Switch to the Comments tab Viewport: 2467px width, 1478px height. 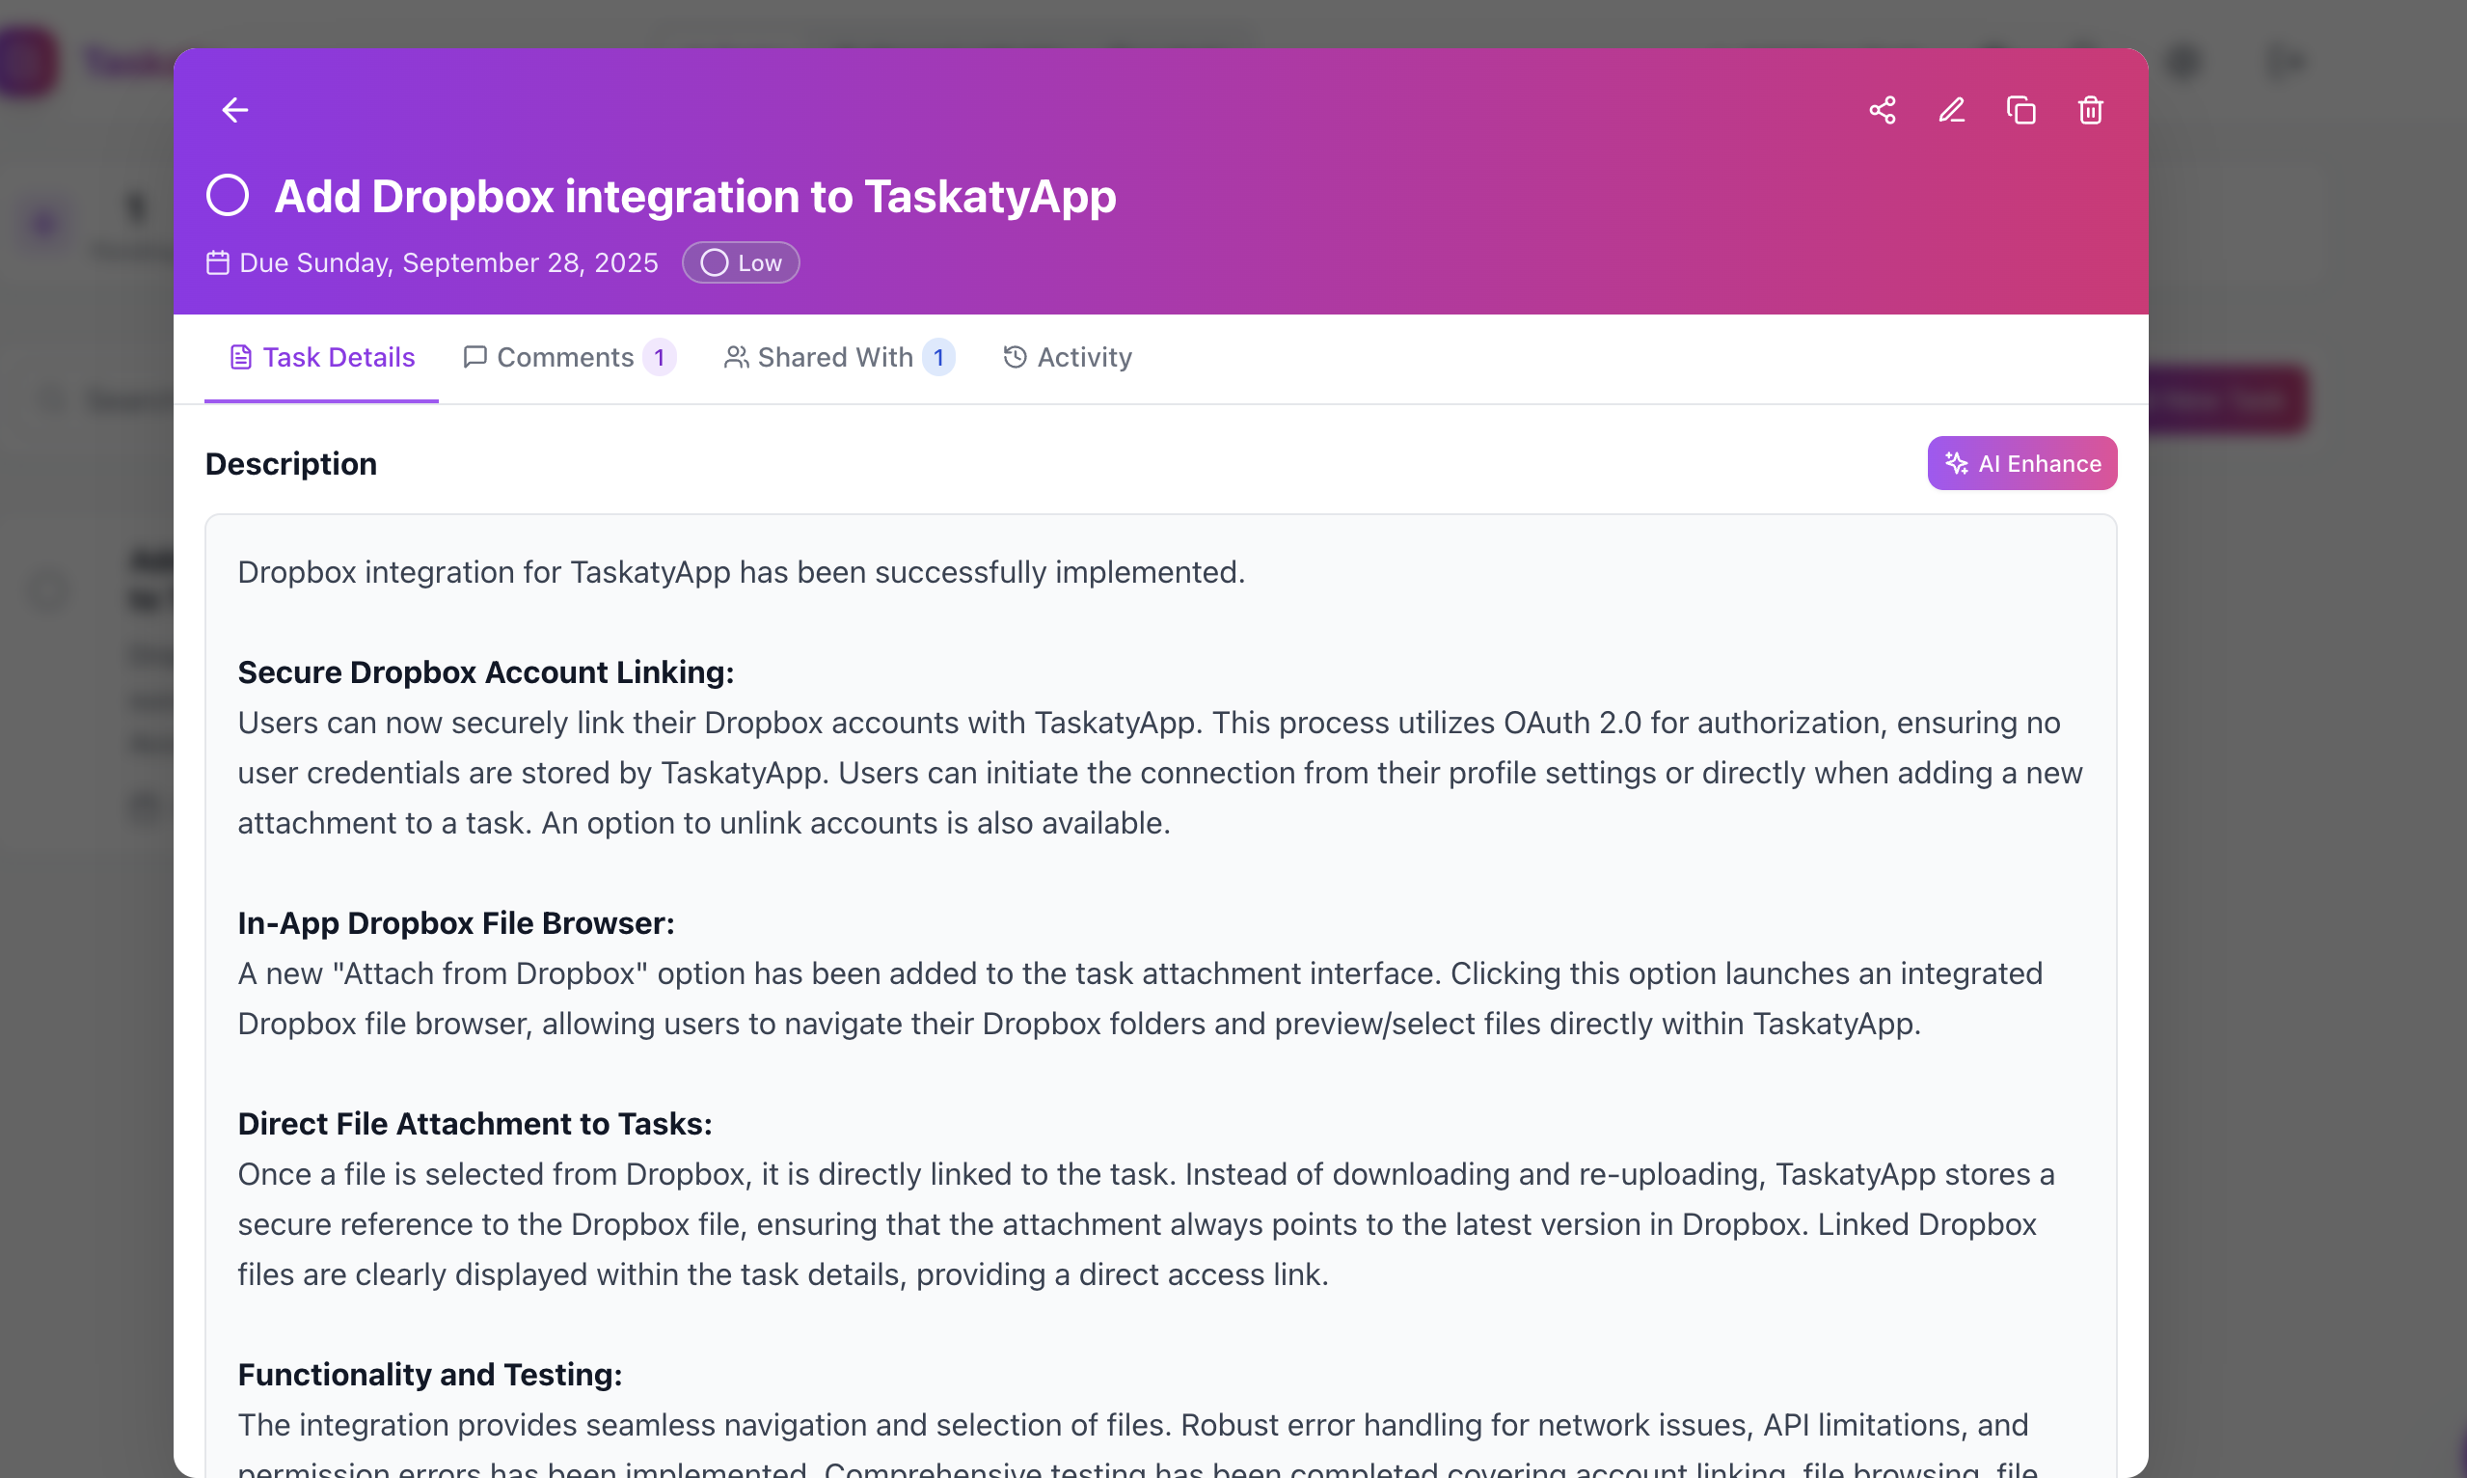[x=569, y=358]
